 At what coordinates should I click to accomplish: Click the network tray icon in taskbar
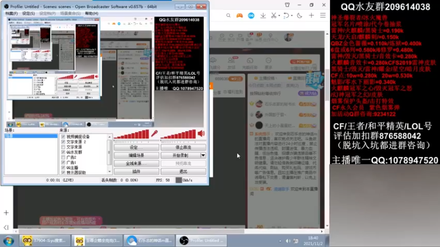pyautogui.click(x=296, y=241)
